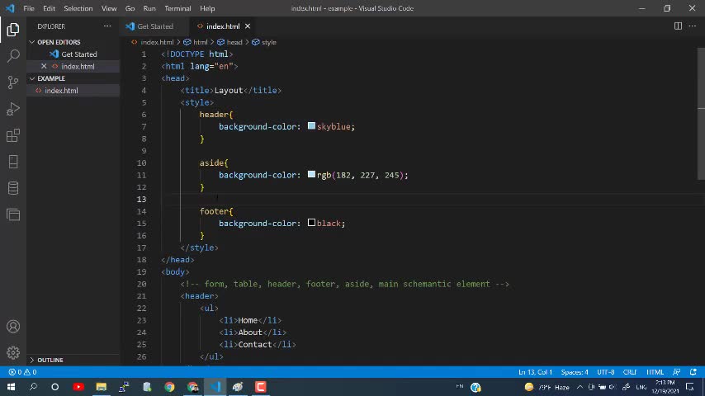Open editor More Actions ellipsis

[x=693, y=26]
